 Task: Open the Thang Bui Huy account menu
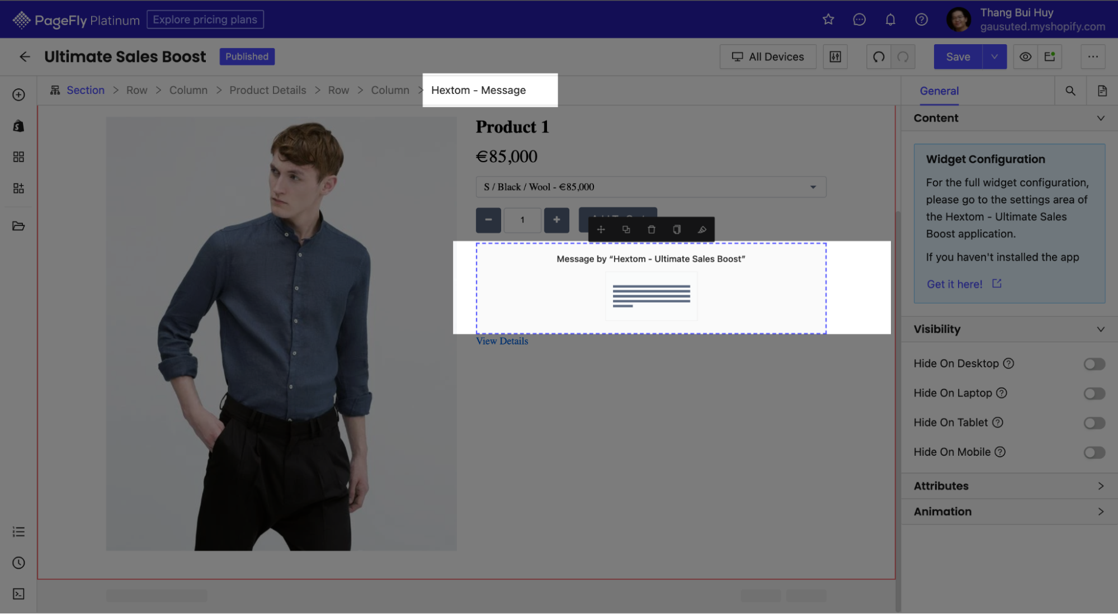coord(1025,20)
